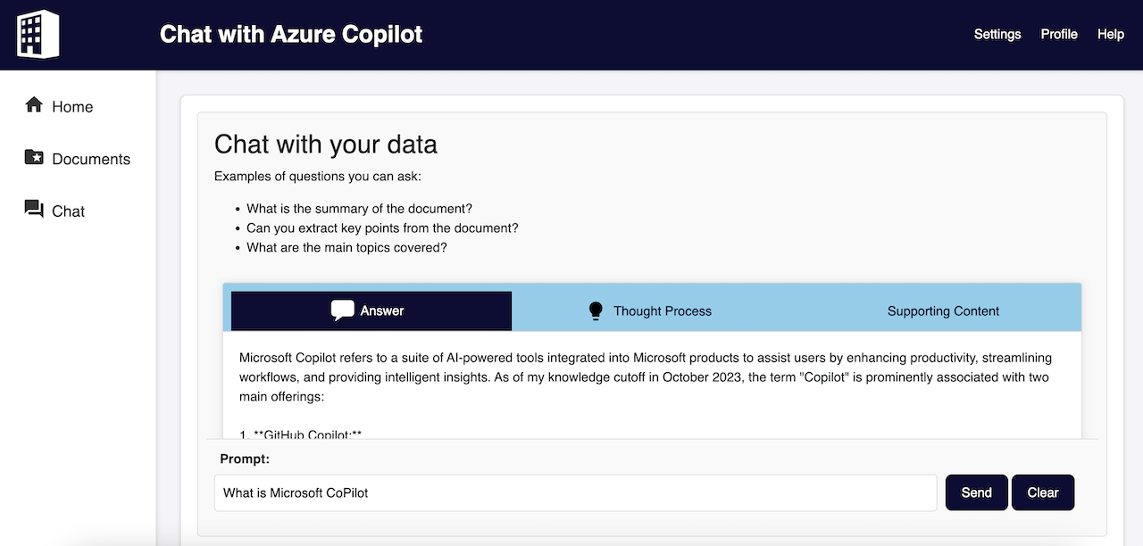Viewport: 1143px width, 546px height.
Task: Click the building logo in the top bar
Action: pos(37,33)
